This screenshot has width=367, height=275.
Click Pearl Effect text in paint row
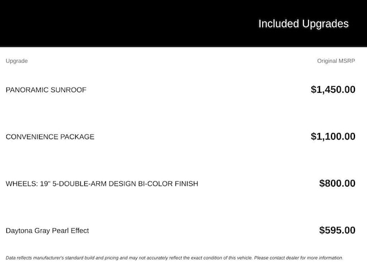click(71, 230)
